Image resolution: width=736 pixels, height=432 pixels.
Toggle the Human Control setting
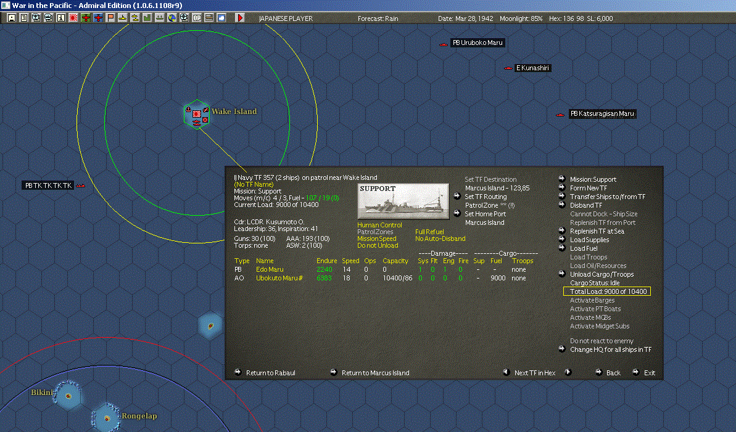[x=379, y=225]
